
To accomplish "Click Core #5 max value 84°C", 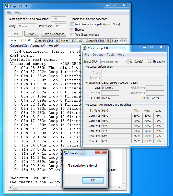I will (x=147, y=141).
